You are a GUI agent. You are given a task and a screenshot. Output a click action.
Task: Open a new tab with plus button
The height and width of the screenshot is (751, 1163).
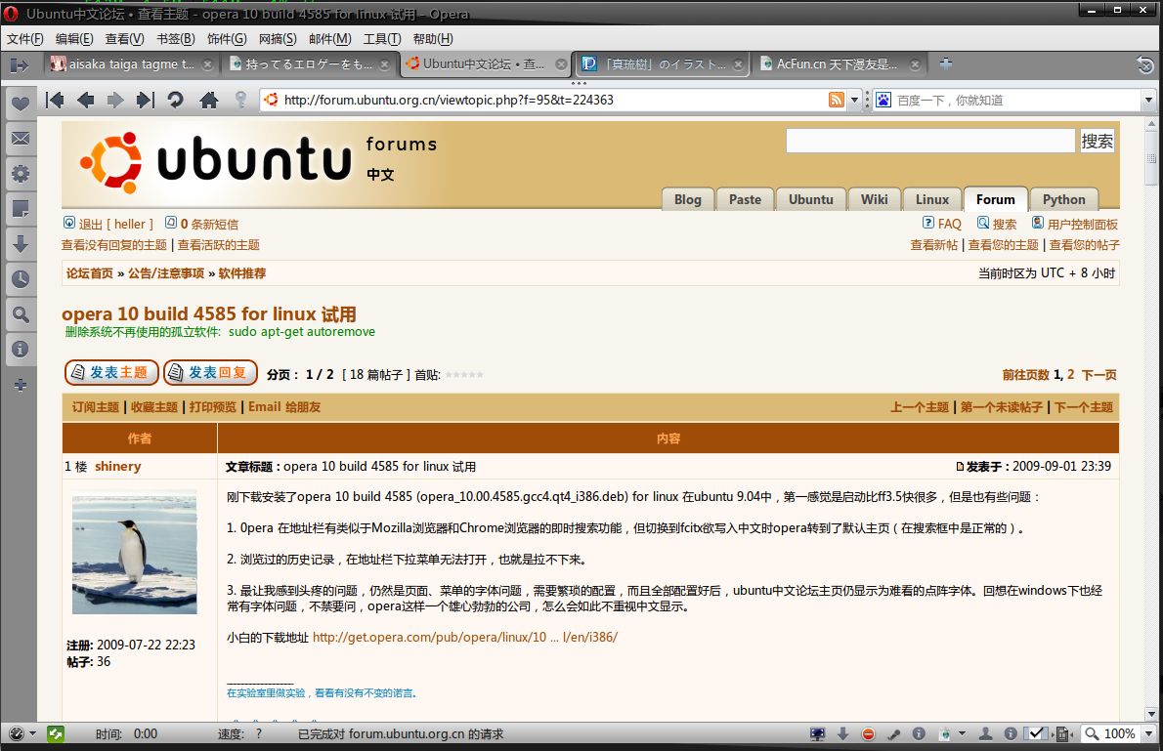click(x=946, y=63)
